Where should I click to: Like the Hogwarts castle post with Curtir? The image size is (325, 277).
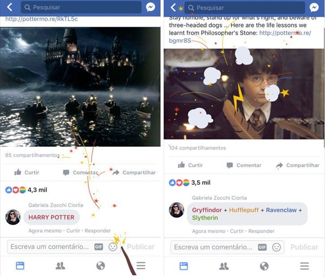(27, 172)
